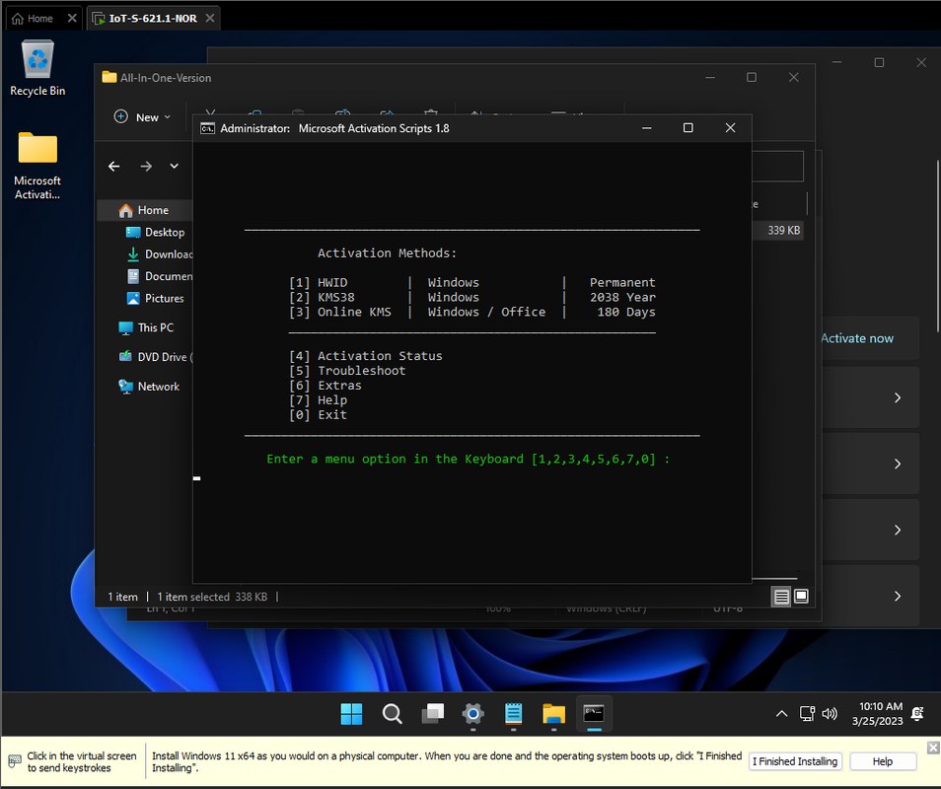Switch to the Command Prompt taskbar icon

[x=594, y=714]
